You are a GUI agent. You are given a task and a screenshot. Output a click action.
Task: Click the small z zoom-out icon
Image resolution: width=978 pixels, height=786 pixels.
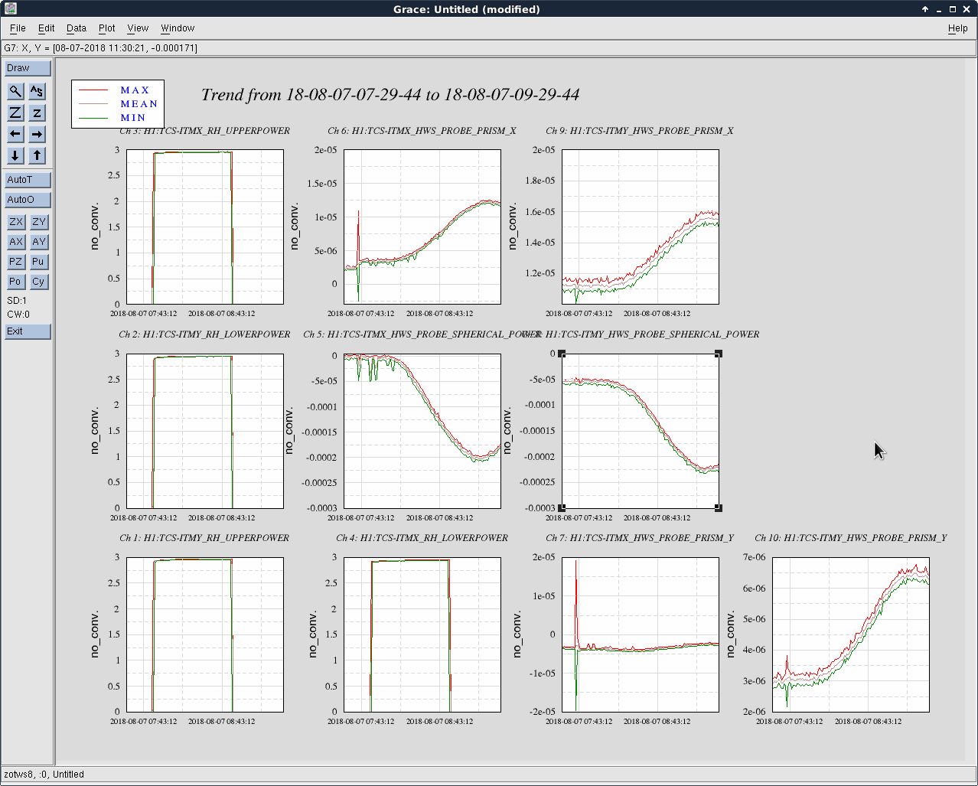click(37, 113)
